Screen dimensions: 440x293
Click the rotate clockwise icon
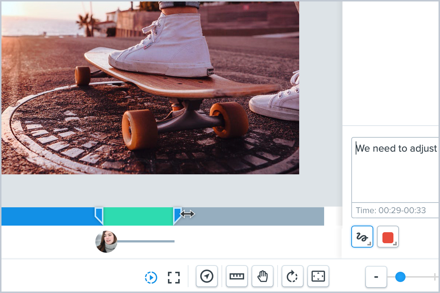tap(292, 276)
